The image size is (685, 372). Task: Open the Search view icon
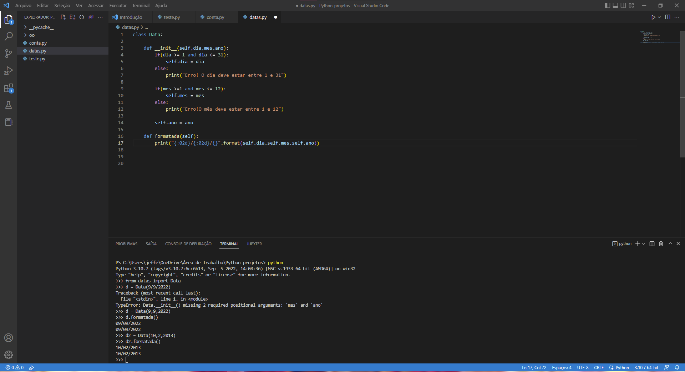tap(9, 36)
